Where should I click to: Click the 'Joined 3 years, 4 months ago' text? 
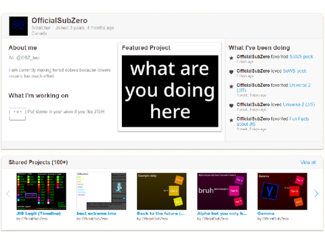pos(85,28)
